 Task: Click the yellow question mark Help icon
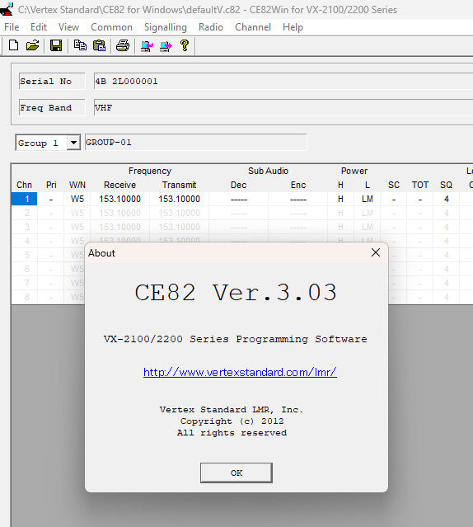tap(185, 45)
